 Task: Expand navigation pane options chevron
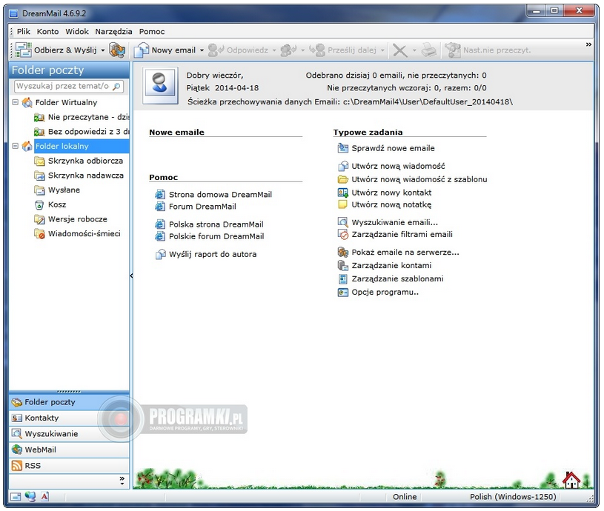tap(122, 480)
